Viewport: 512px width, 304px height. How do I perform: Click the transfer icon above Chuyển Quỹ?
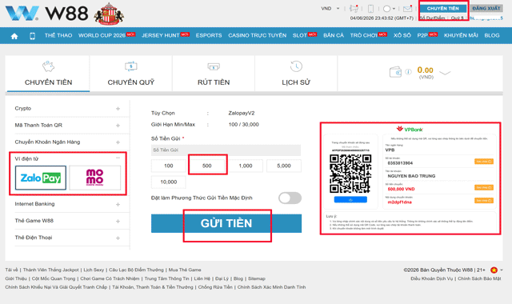coord(131,66)
